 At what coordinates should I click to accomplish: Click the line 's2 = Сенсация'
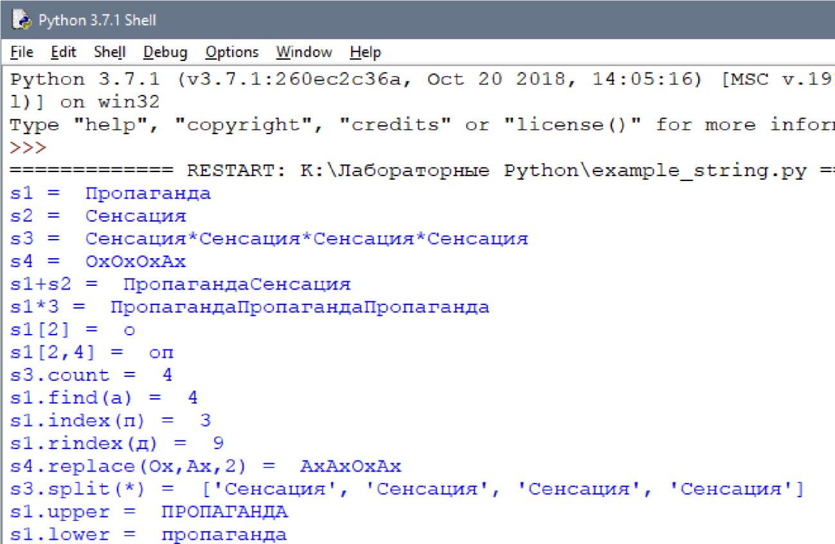pos(98,217)
